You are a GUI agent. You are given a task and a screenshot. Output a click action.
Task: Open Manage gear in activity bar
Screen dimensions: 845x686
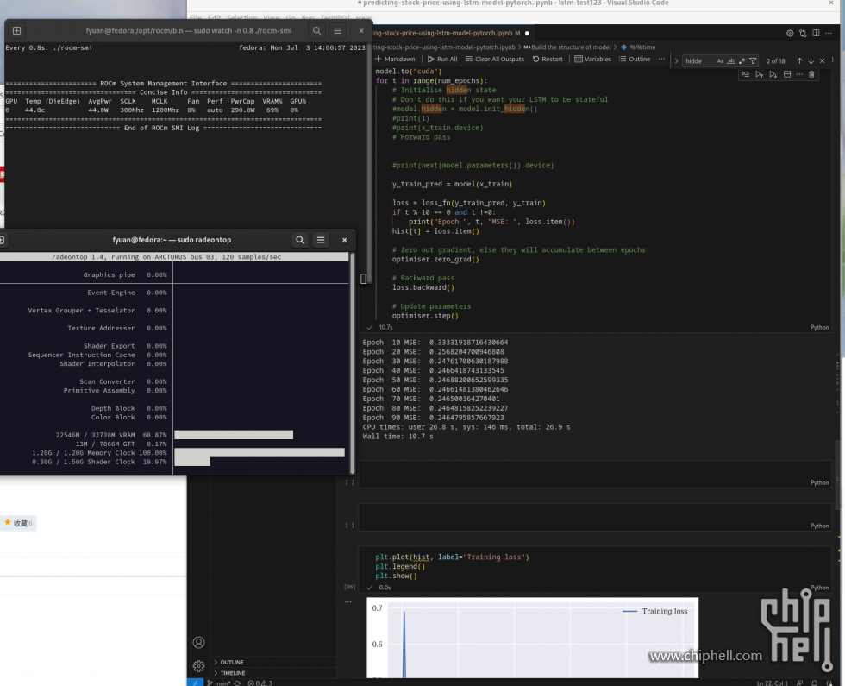[199, 666]
